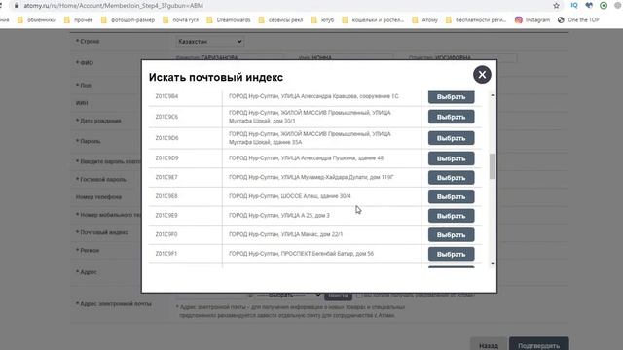623x350 pixels.
Task: Open the Instagram bookmark
Action: click(x=532, y=19)
